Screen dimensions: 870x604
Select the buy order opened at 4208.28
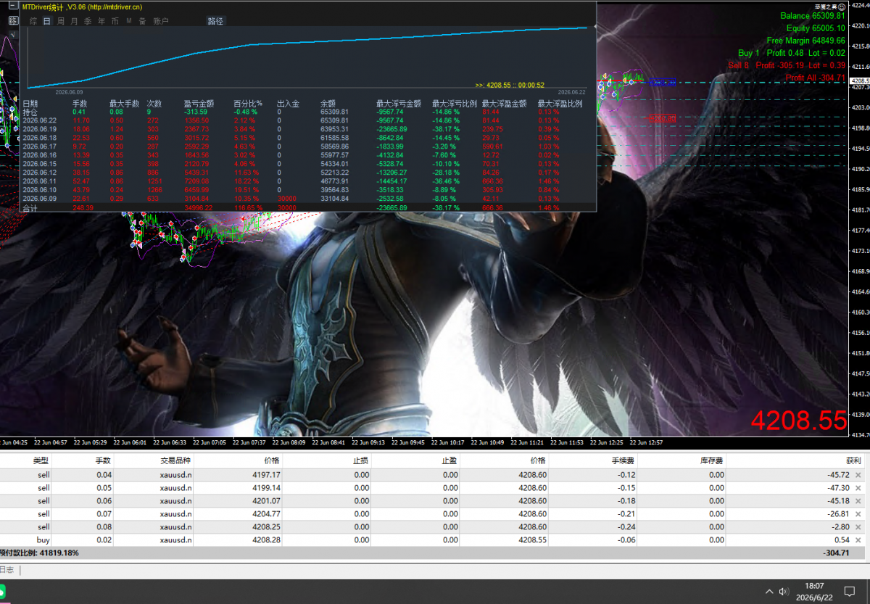pyautogui.click(x=434, y=540)
